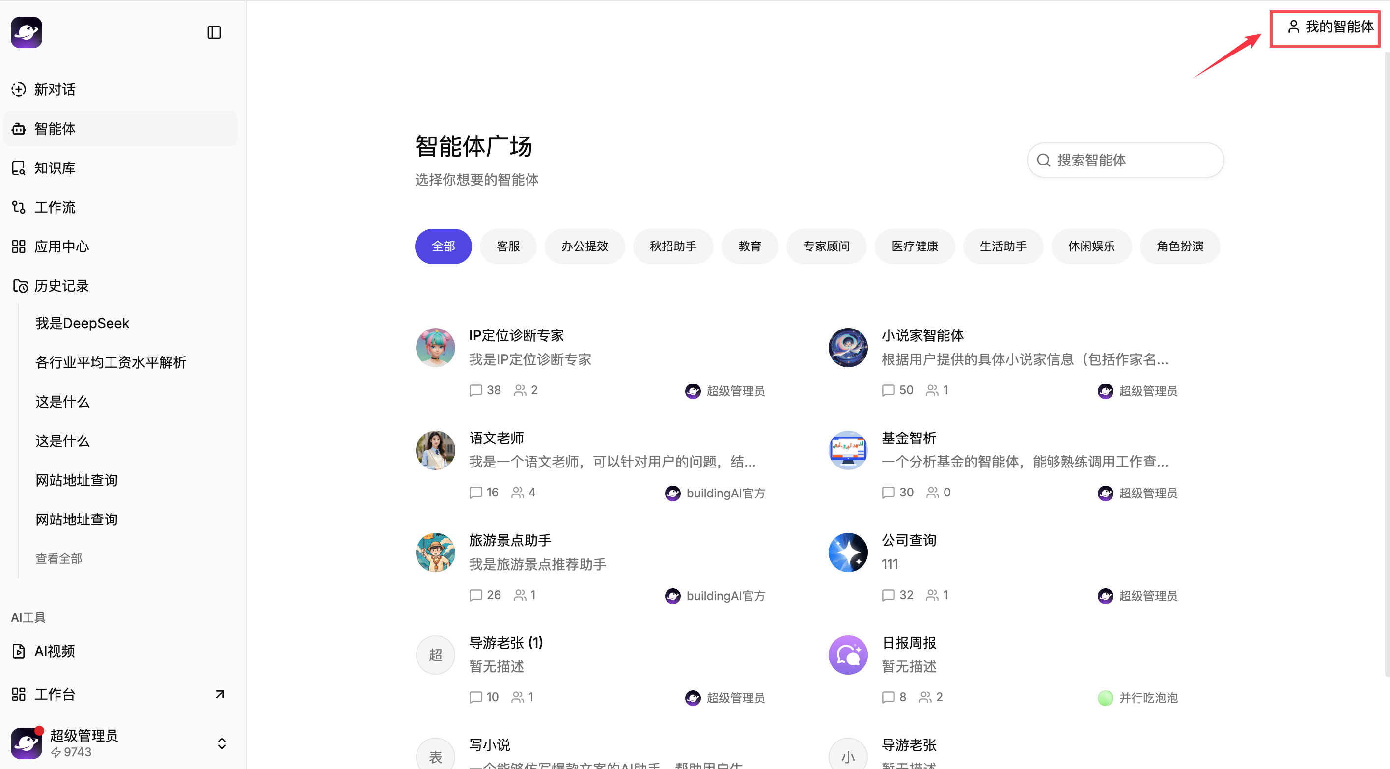Click users count icon on 基金智析 card
The height and width of the screenshot is (769, 1390).
point(932,493)
